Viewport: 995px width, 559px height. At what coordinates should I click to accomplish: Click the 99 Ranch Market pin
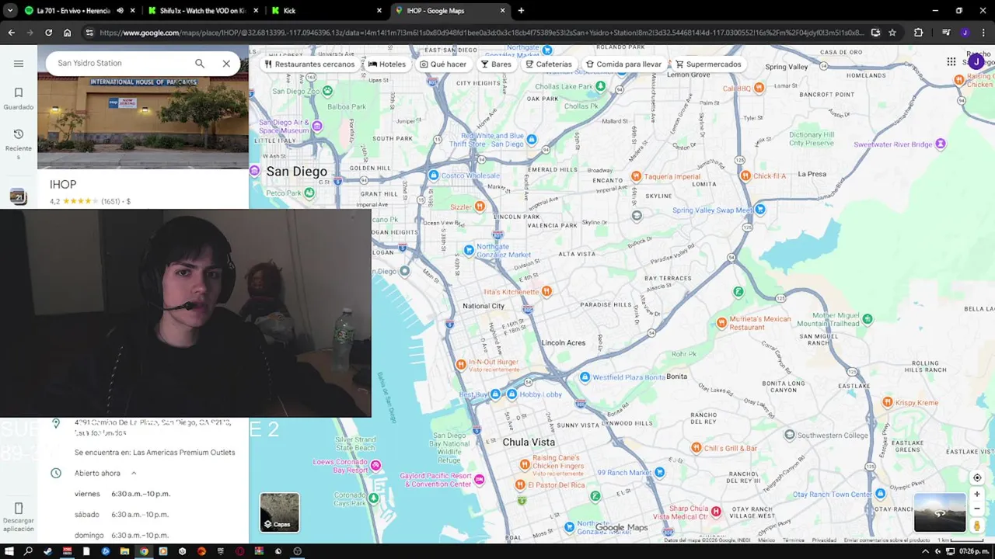point(659,472)
